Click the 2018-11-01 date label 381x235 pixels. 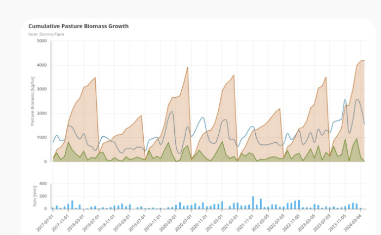pos(107,223)
